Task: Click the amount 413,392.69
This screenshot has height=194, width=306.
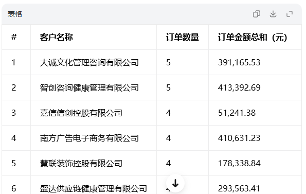Action: (239, 87)
